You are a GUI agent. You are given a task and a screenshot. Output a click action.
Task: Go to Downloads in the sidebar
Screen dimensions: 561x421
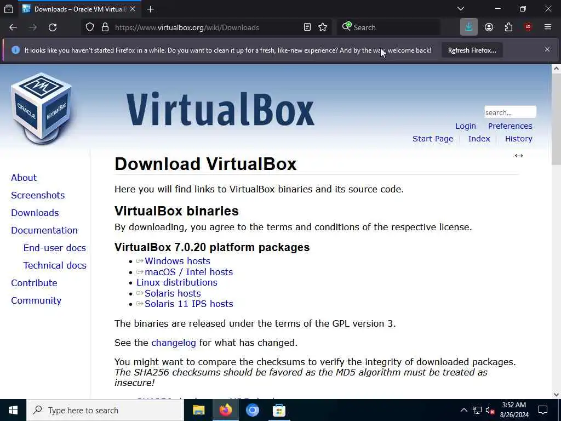tap(35, 213)
